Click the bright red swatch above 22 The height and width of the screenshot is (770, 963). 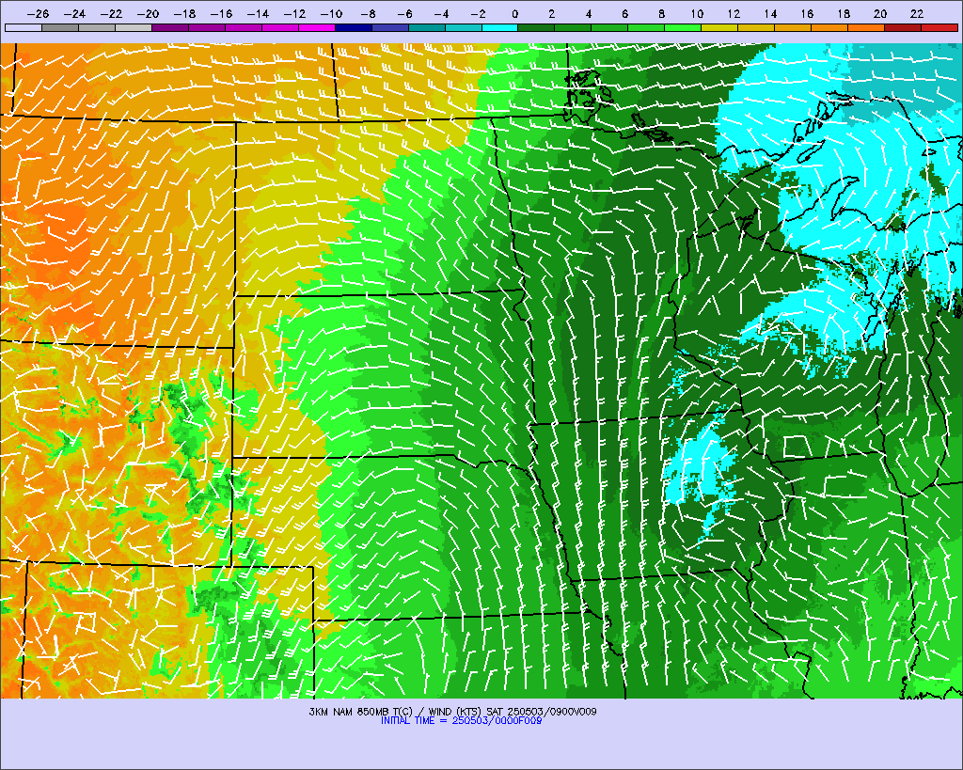pyautogui.click(x=939, y=27)
